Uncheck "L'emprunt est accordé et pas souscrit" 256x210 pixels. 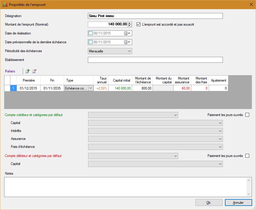pos(138,24)
